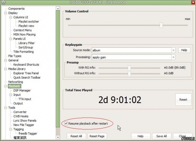Click the Close button at bottom
This screenshot has width=196, height=141.
coord(183,136)
